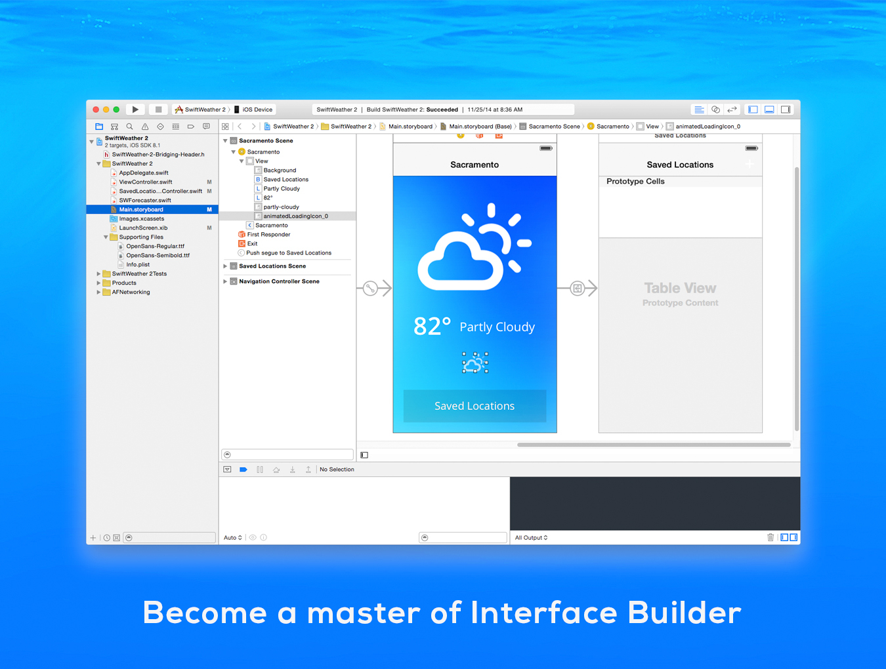Image resolution: width=886 pixels, height=669 pixels.
Task: Expand the Navigation Controller Scene
Action: [225, 281]
